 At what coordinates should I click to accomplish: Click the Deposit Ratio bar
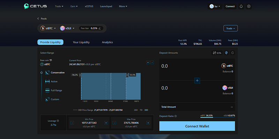tap(218, 117)
